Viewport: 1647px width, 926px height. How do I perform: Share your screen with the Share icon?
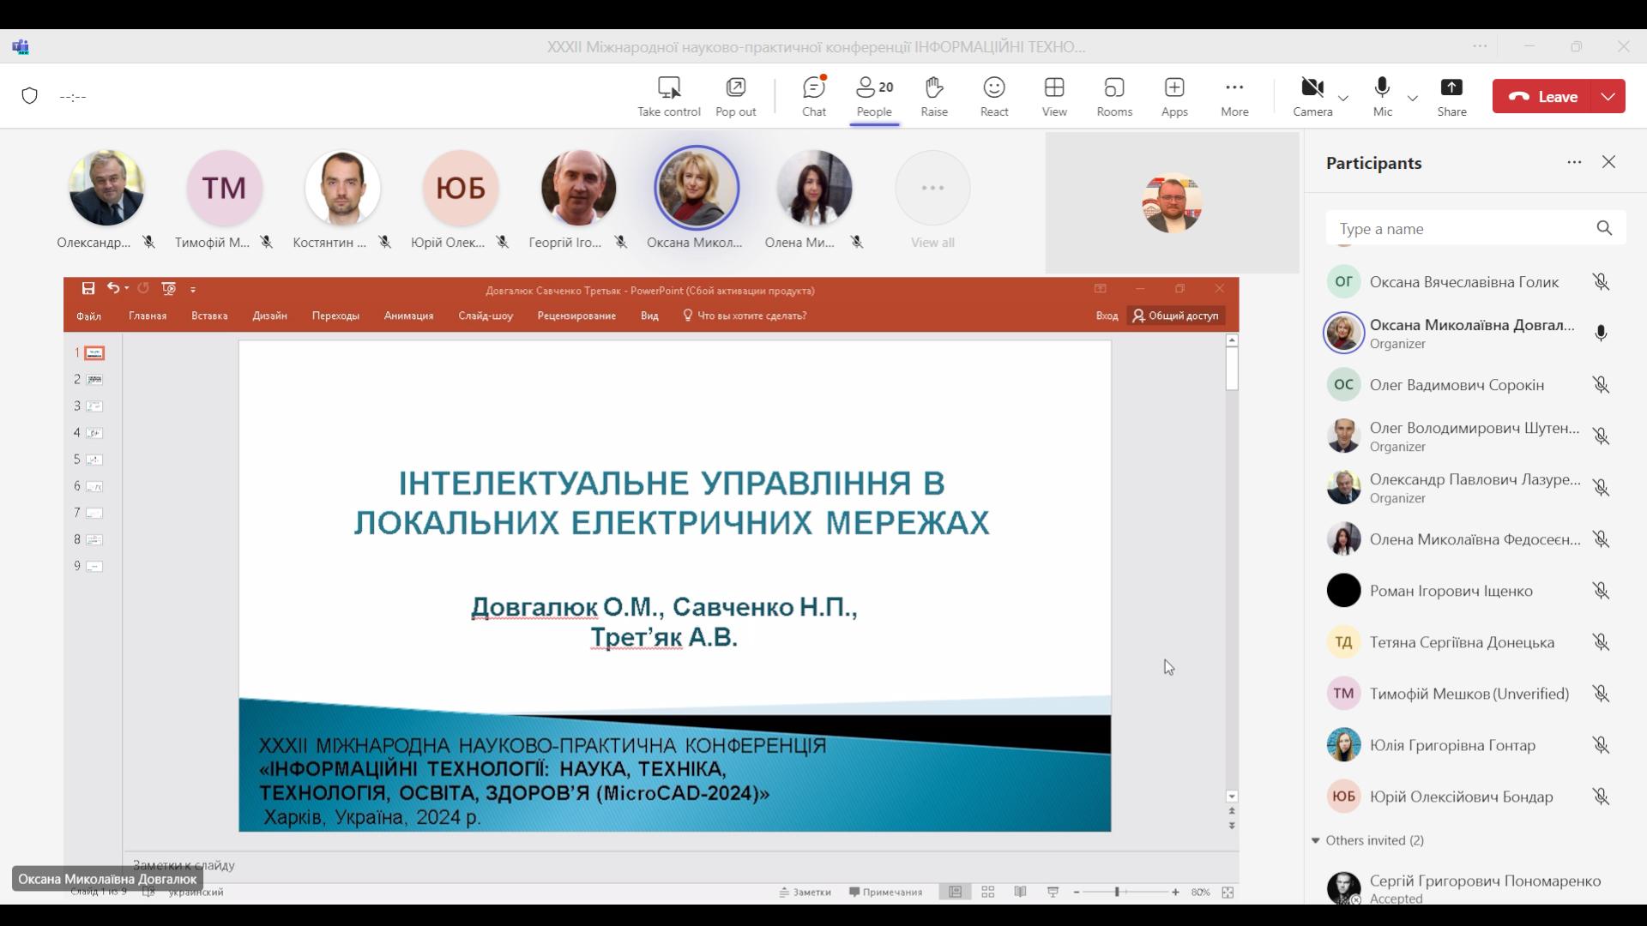(1451, 96)
